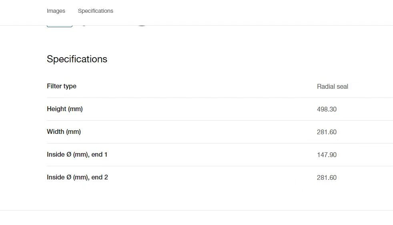Viewport: 393px width, 225px height.
Task: Select the 498.30 height value
Action: [327, 110]
